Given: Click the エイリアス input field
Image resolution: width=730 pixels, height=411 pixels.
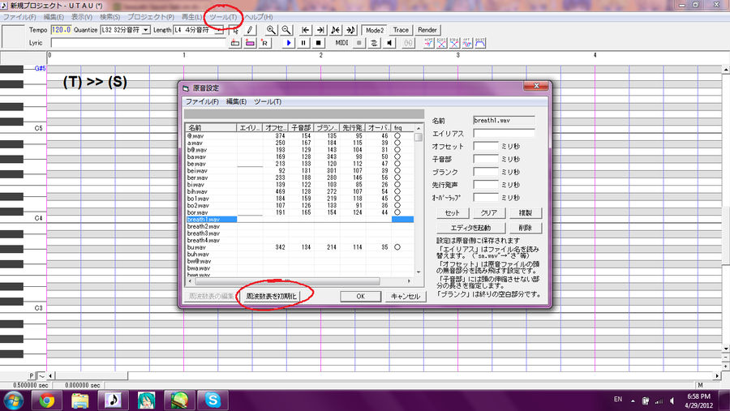Looking at the screenshot, I should (x=504, y=133).
